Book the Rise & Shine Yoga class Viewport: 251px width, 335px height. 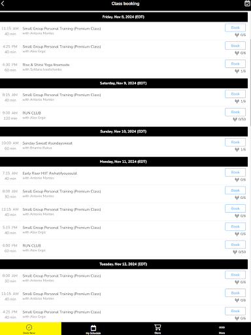(x=235, y=64)
